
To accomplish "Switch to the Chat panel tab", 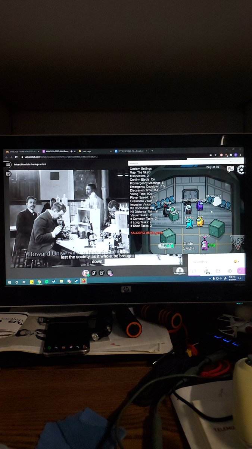I will (x=194, y=271).
